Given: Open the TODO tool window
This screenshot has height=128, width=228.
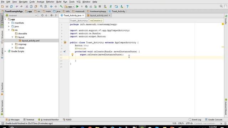Looking at the screenshot, I should (x=67, y=119).
